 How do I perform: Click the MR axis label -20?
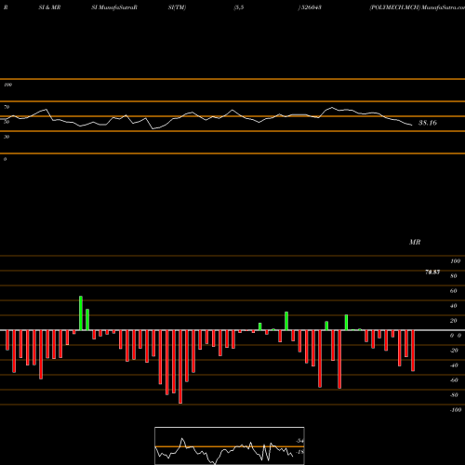click(x=454, y=351)
